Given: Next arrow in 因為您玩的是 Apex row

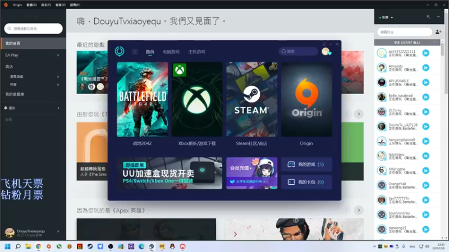Looking at the screenshot, I should click(x=359, y=211).
